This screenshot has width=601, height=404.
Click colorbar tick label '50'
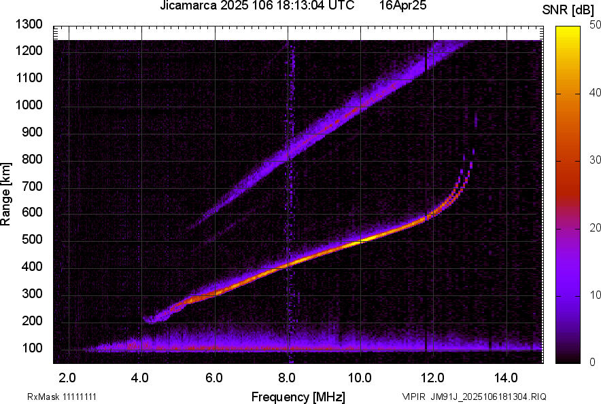click(595, 25)
